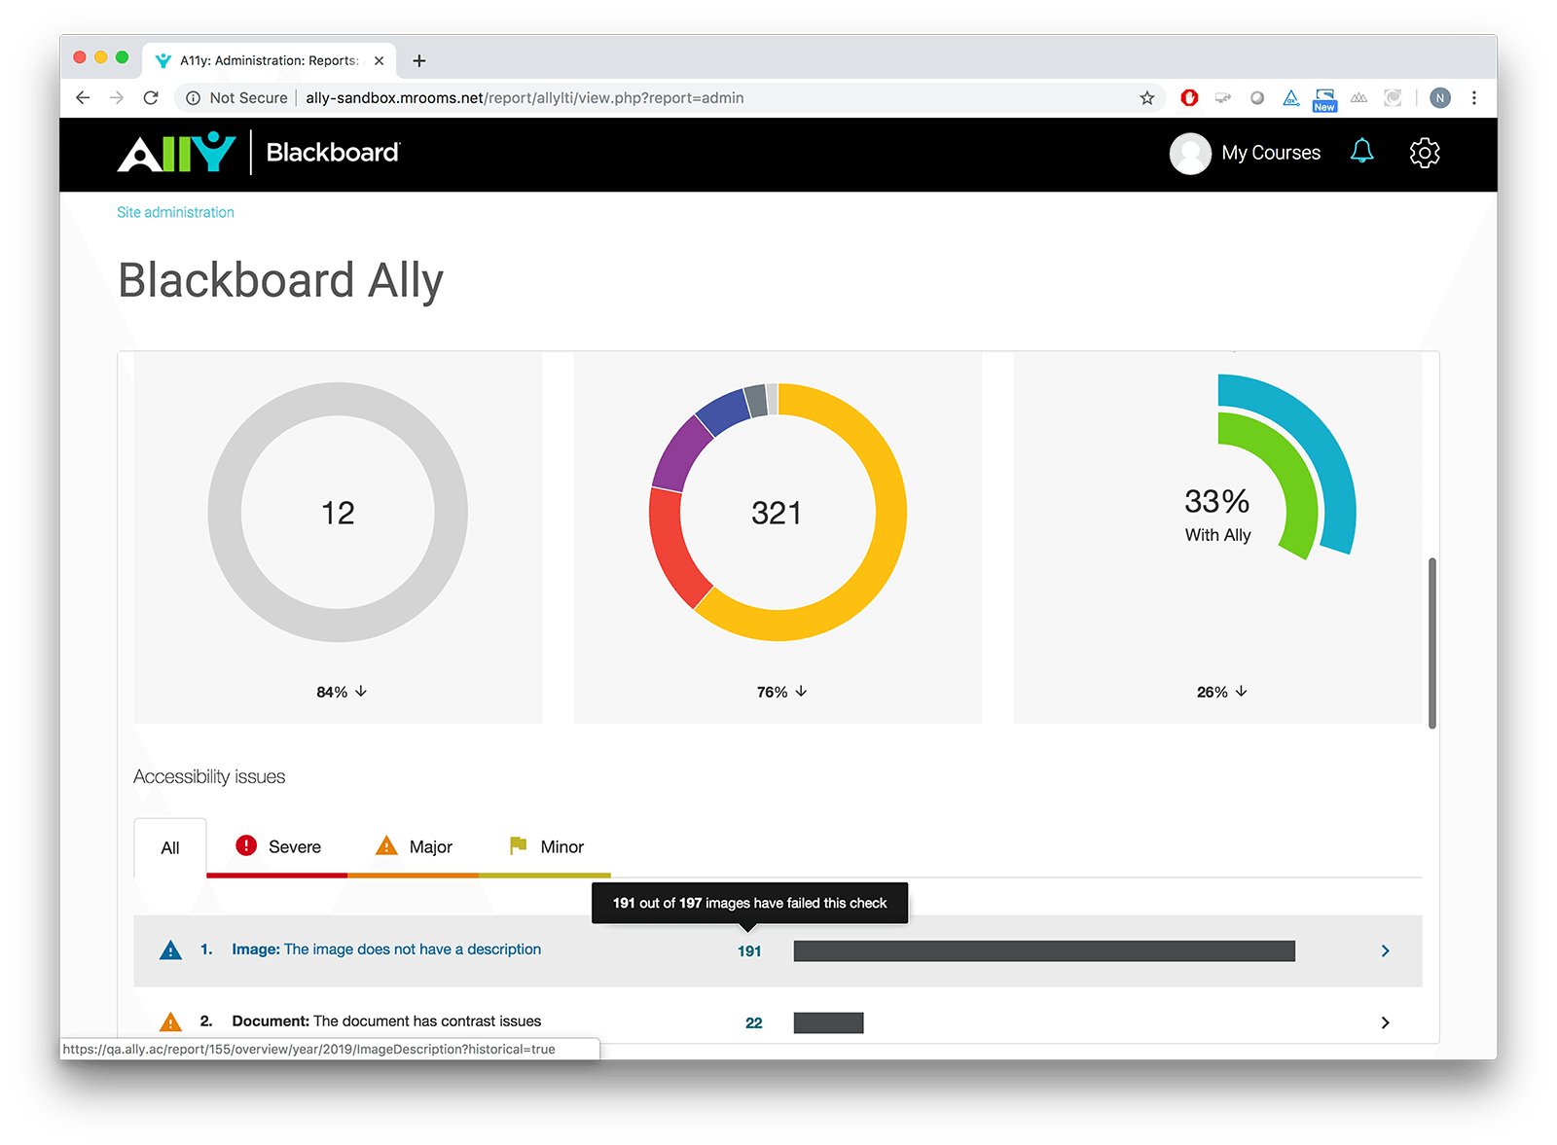Go forward in browser history
The image size is (1557, 1145).
[x=117, y=97]
